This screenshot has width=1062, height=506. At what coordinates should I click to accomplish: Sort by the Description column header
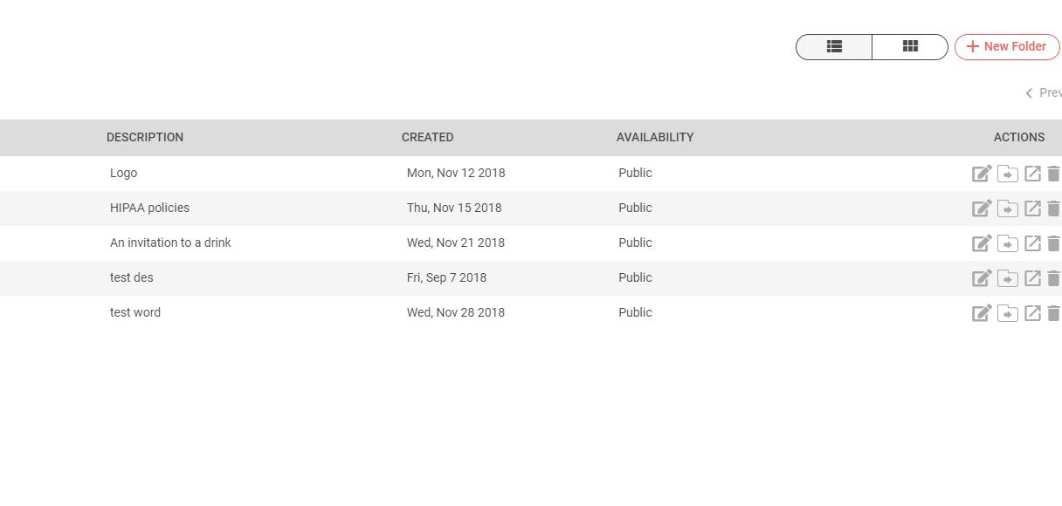point(145,138)
